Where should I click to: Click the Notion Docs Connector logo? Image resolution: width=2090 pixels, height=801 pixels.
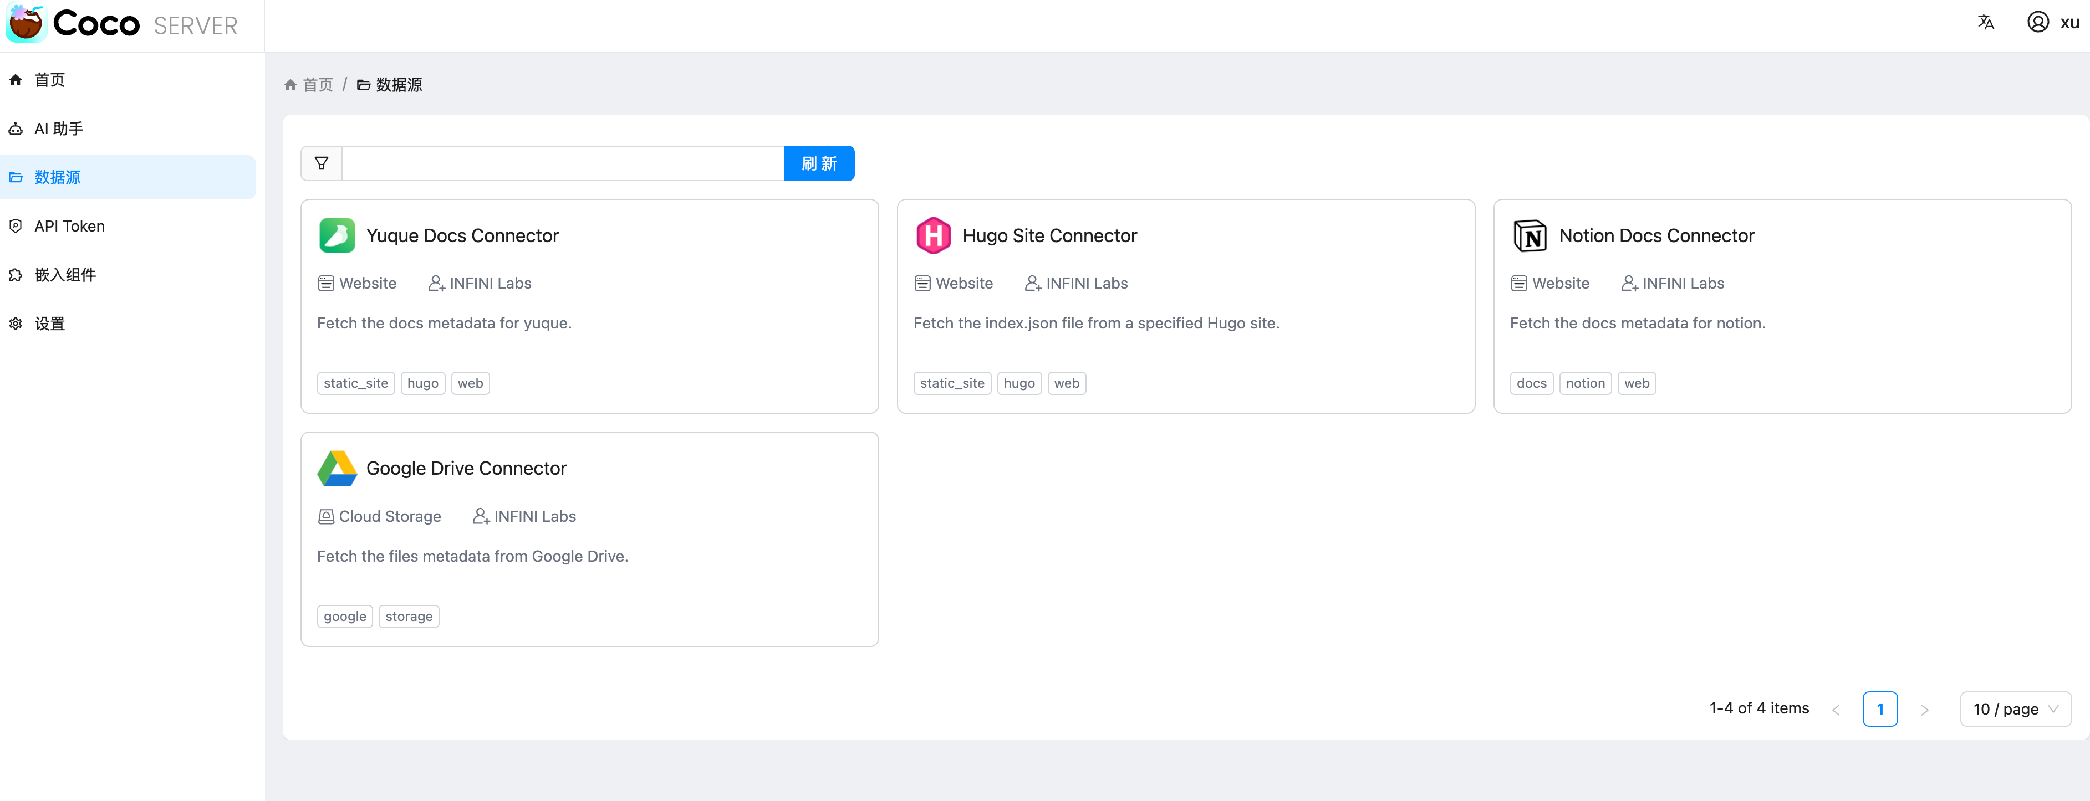1530,236
